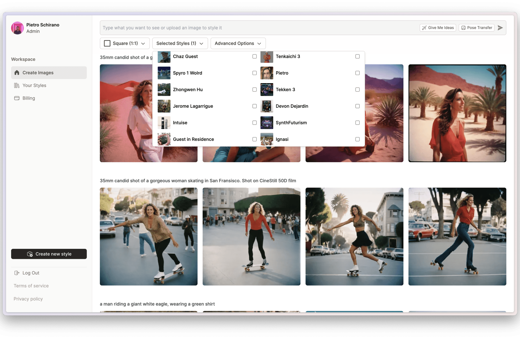The image size is (520, 339).
Task: Click the Billing card icon
Action: (x=17, y=98)
